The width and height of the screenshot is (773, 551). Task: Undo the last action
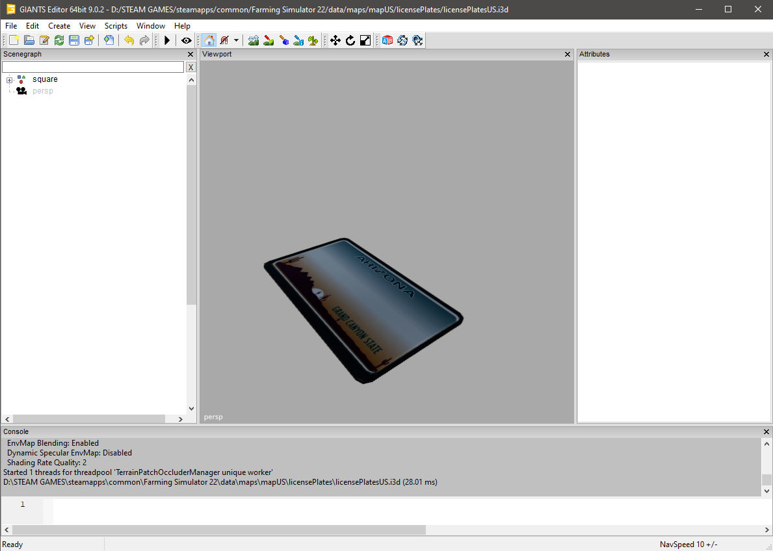129,40
